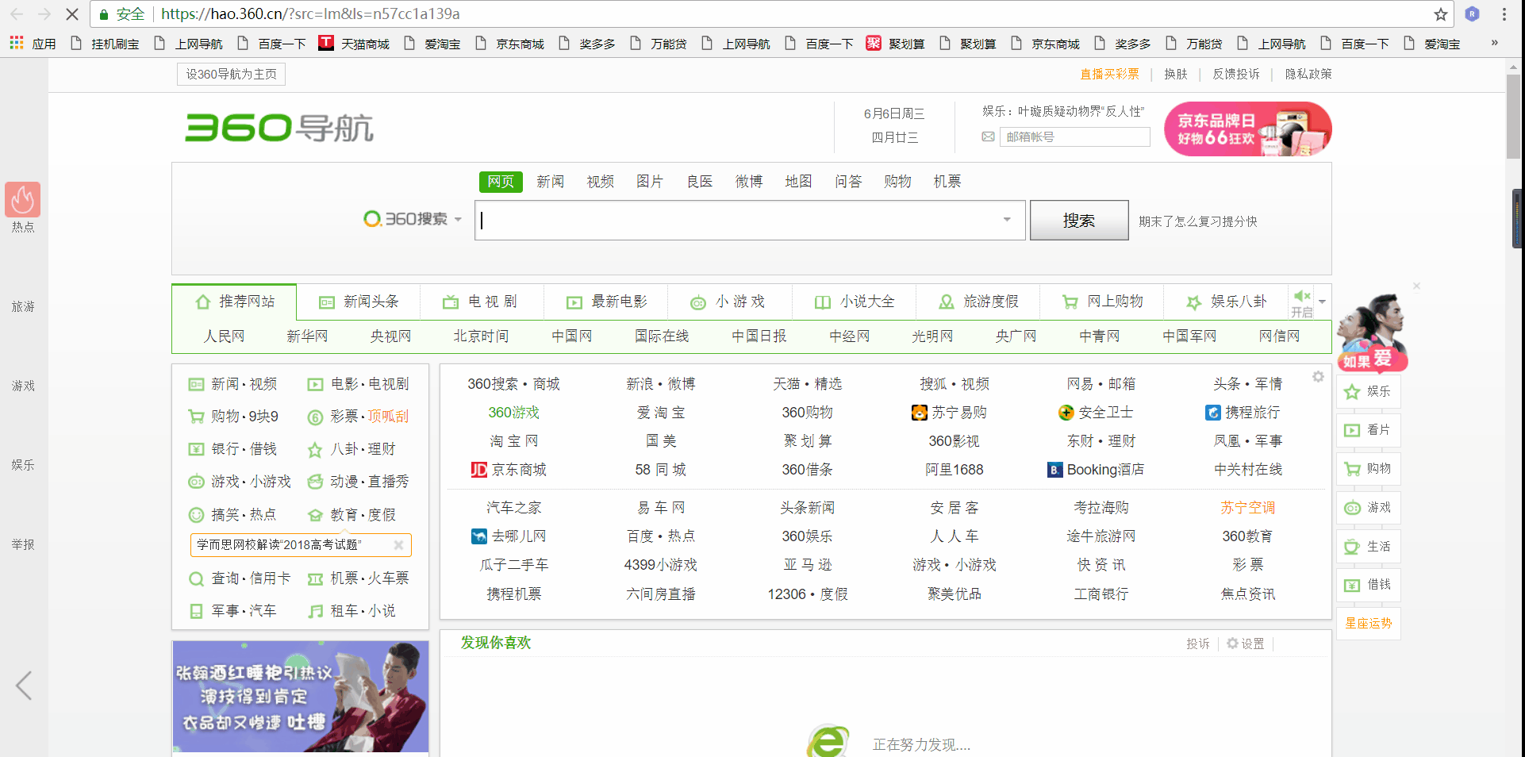This screenshot has height=757, width=1525.
Task: Open the 网上购物 tab
Action: click(x=1103, y=302)
